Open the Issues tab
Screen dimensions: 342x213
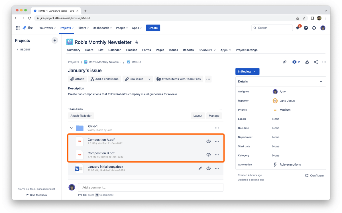pos(174,50)
